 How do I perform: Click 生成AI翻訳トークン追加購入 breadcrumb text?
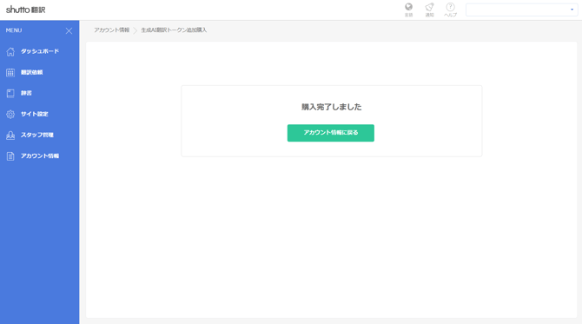[x=174, y=30]
